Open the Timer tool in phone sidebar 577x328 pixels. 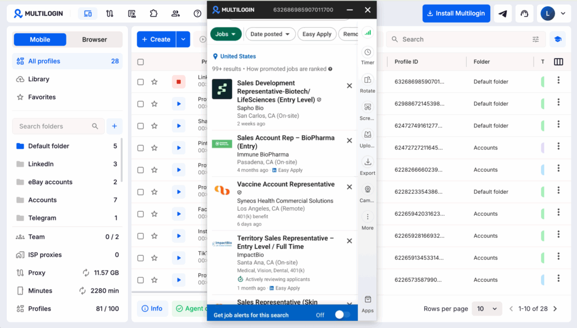click(x=367, y=56)
